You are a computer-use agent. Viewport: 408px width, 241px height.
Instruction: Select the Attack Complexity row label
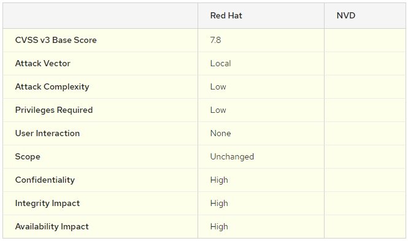pos(52,86)
